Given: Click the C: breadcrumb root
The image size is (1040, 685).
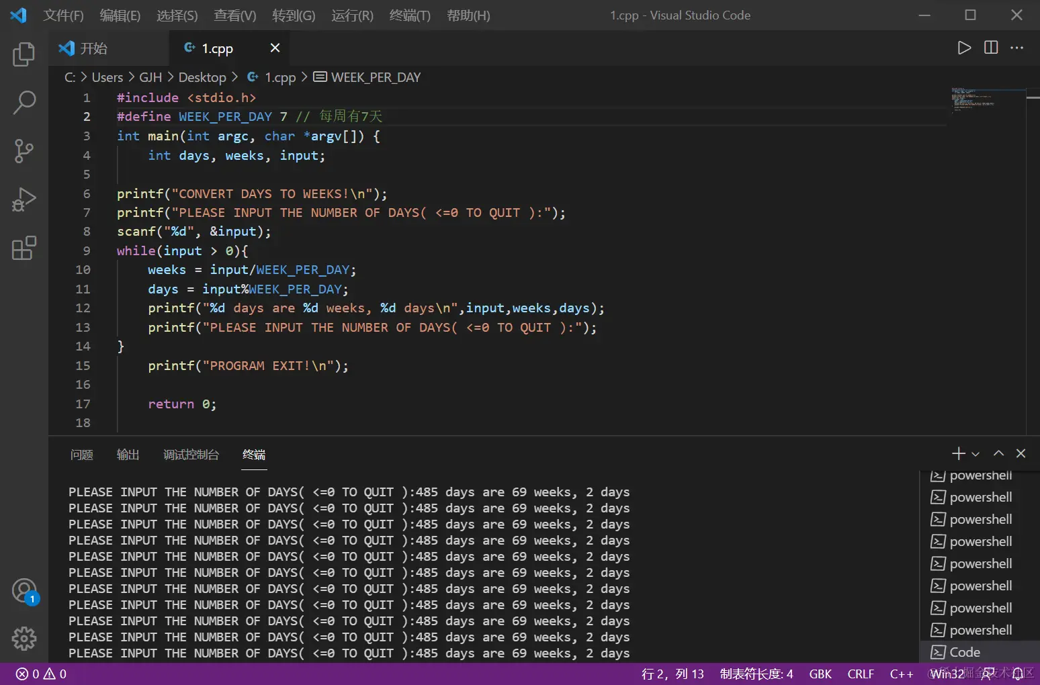Looking at the screenshot, I should coord(70,77).
